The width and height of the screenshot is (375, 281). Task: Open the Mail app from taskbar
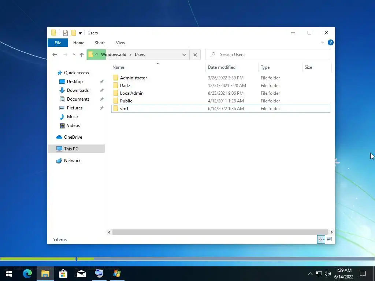point(81,274)
